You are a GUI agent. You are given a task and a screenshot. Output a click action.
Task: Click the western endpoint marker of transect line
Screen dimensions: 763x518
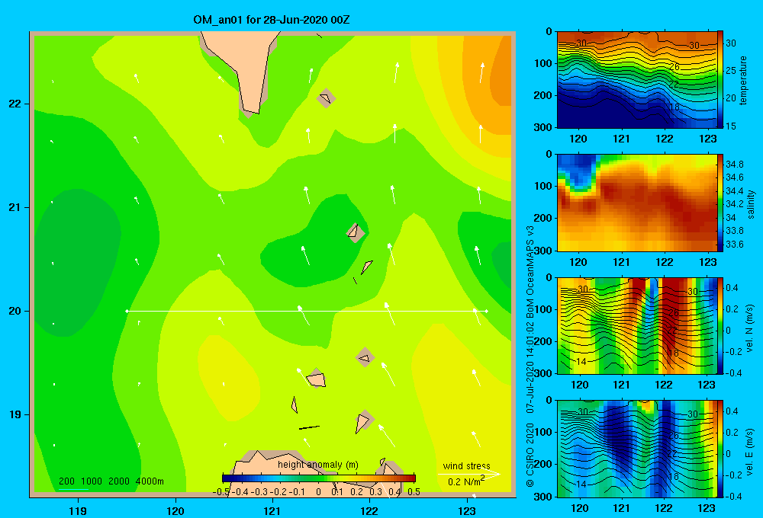click(127, 311)
